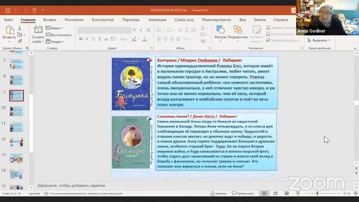Screen dimensions: 359x202
Task: Select the Format Painter brush icon
Action: click(20, 41)
